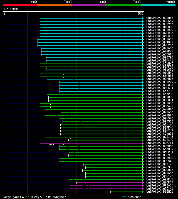The width and height of the screenshot is (178, 199).
Task: Click the UniRef100_C5Y7J6 hit name
Action: coord(160,91)
